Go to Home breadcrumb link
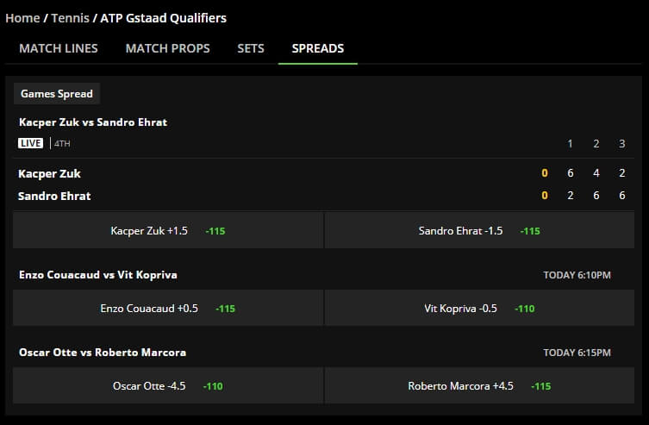The image size is (649, 425). tap(22, 18)
